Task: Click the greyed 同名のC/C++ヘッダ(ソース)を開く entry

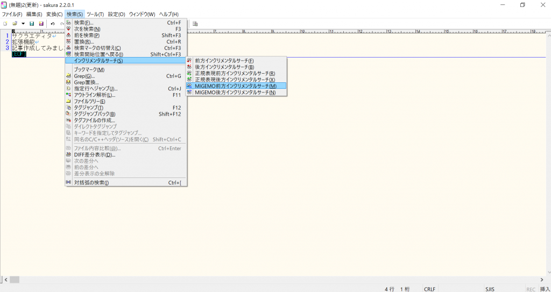Action: point(126,139)
